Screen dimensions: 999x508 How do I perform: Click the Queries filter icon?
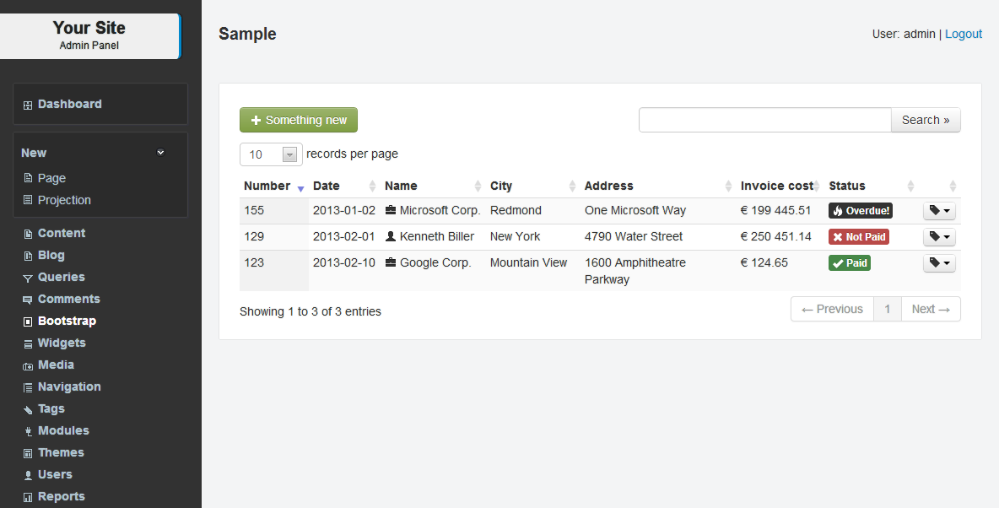(x=28, y=278)
